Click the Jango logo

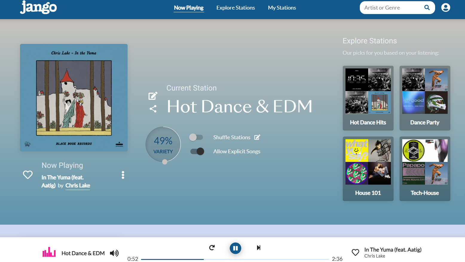[x=38, y=7]
